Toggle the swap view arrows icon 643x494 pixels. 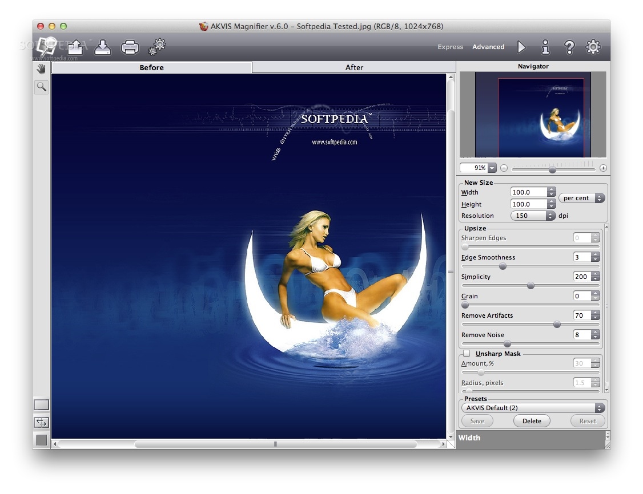point(41,423)
